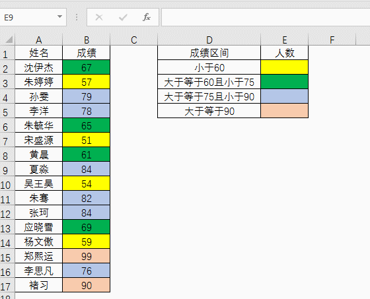Select the name cell 孙雯
Image resolution: width=370 pixels, height=299 pixels.
coord(39,96)
